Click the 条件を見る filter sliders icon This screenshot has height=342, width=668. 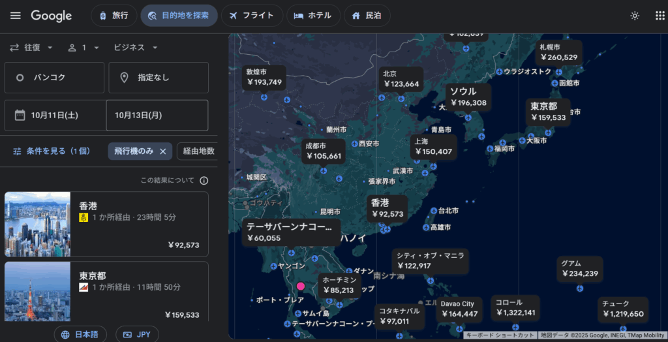[x=18, y=151]
